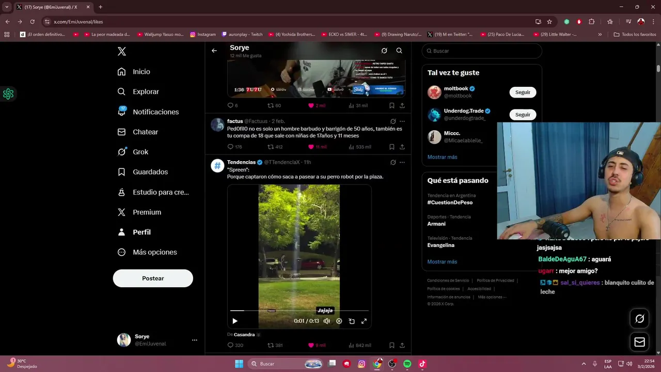Click Grok icon in profile header
The image size is (661, 372).
click(384, 51)
